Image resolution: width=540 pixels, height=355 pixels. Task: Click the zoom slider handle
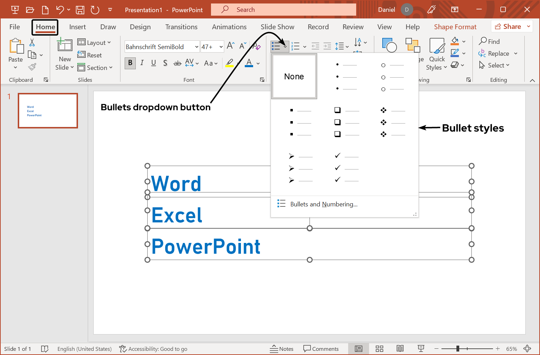click(x=458, y=349)
